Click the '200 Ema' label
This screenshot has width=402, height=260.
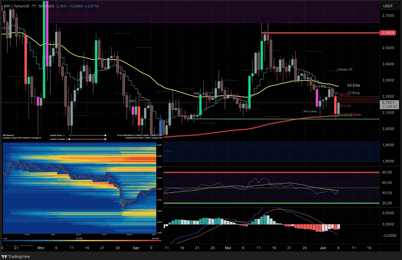click(353, 115)
